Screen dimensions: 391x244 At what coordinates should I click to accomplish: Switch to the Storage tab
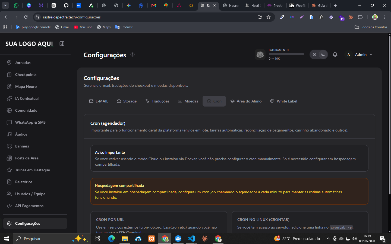(x=127, y=101)
